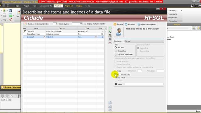Toggle the 'NULL authorized' checkbox
Image resolution: width=201 pixels, height=113 pixels.
click(x=115, y=74)
